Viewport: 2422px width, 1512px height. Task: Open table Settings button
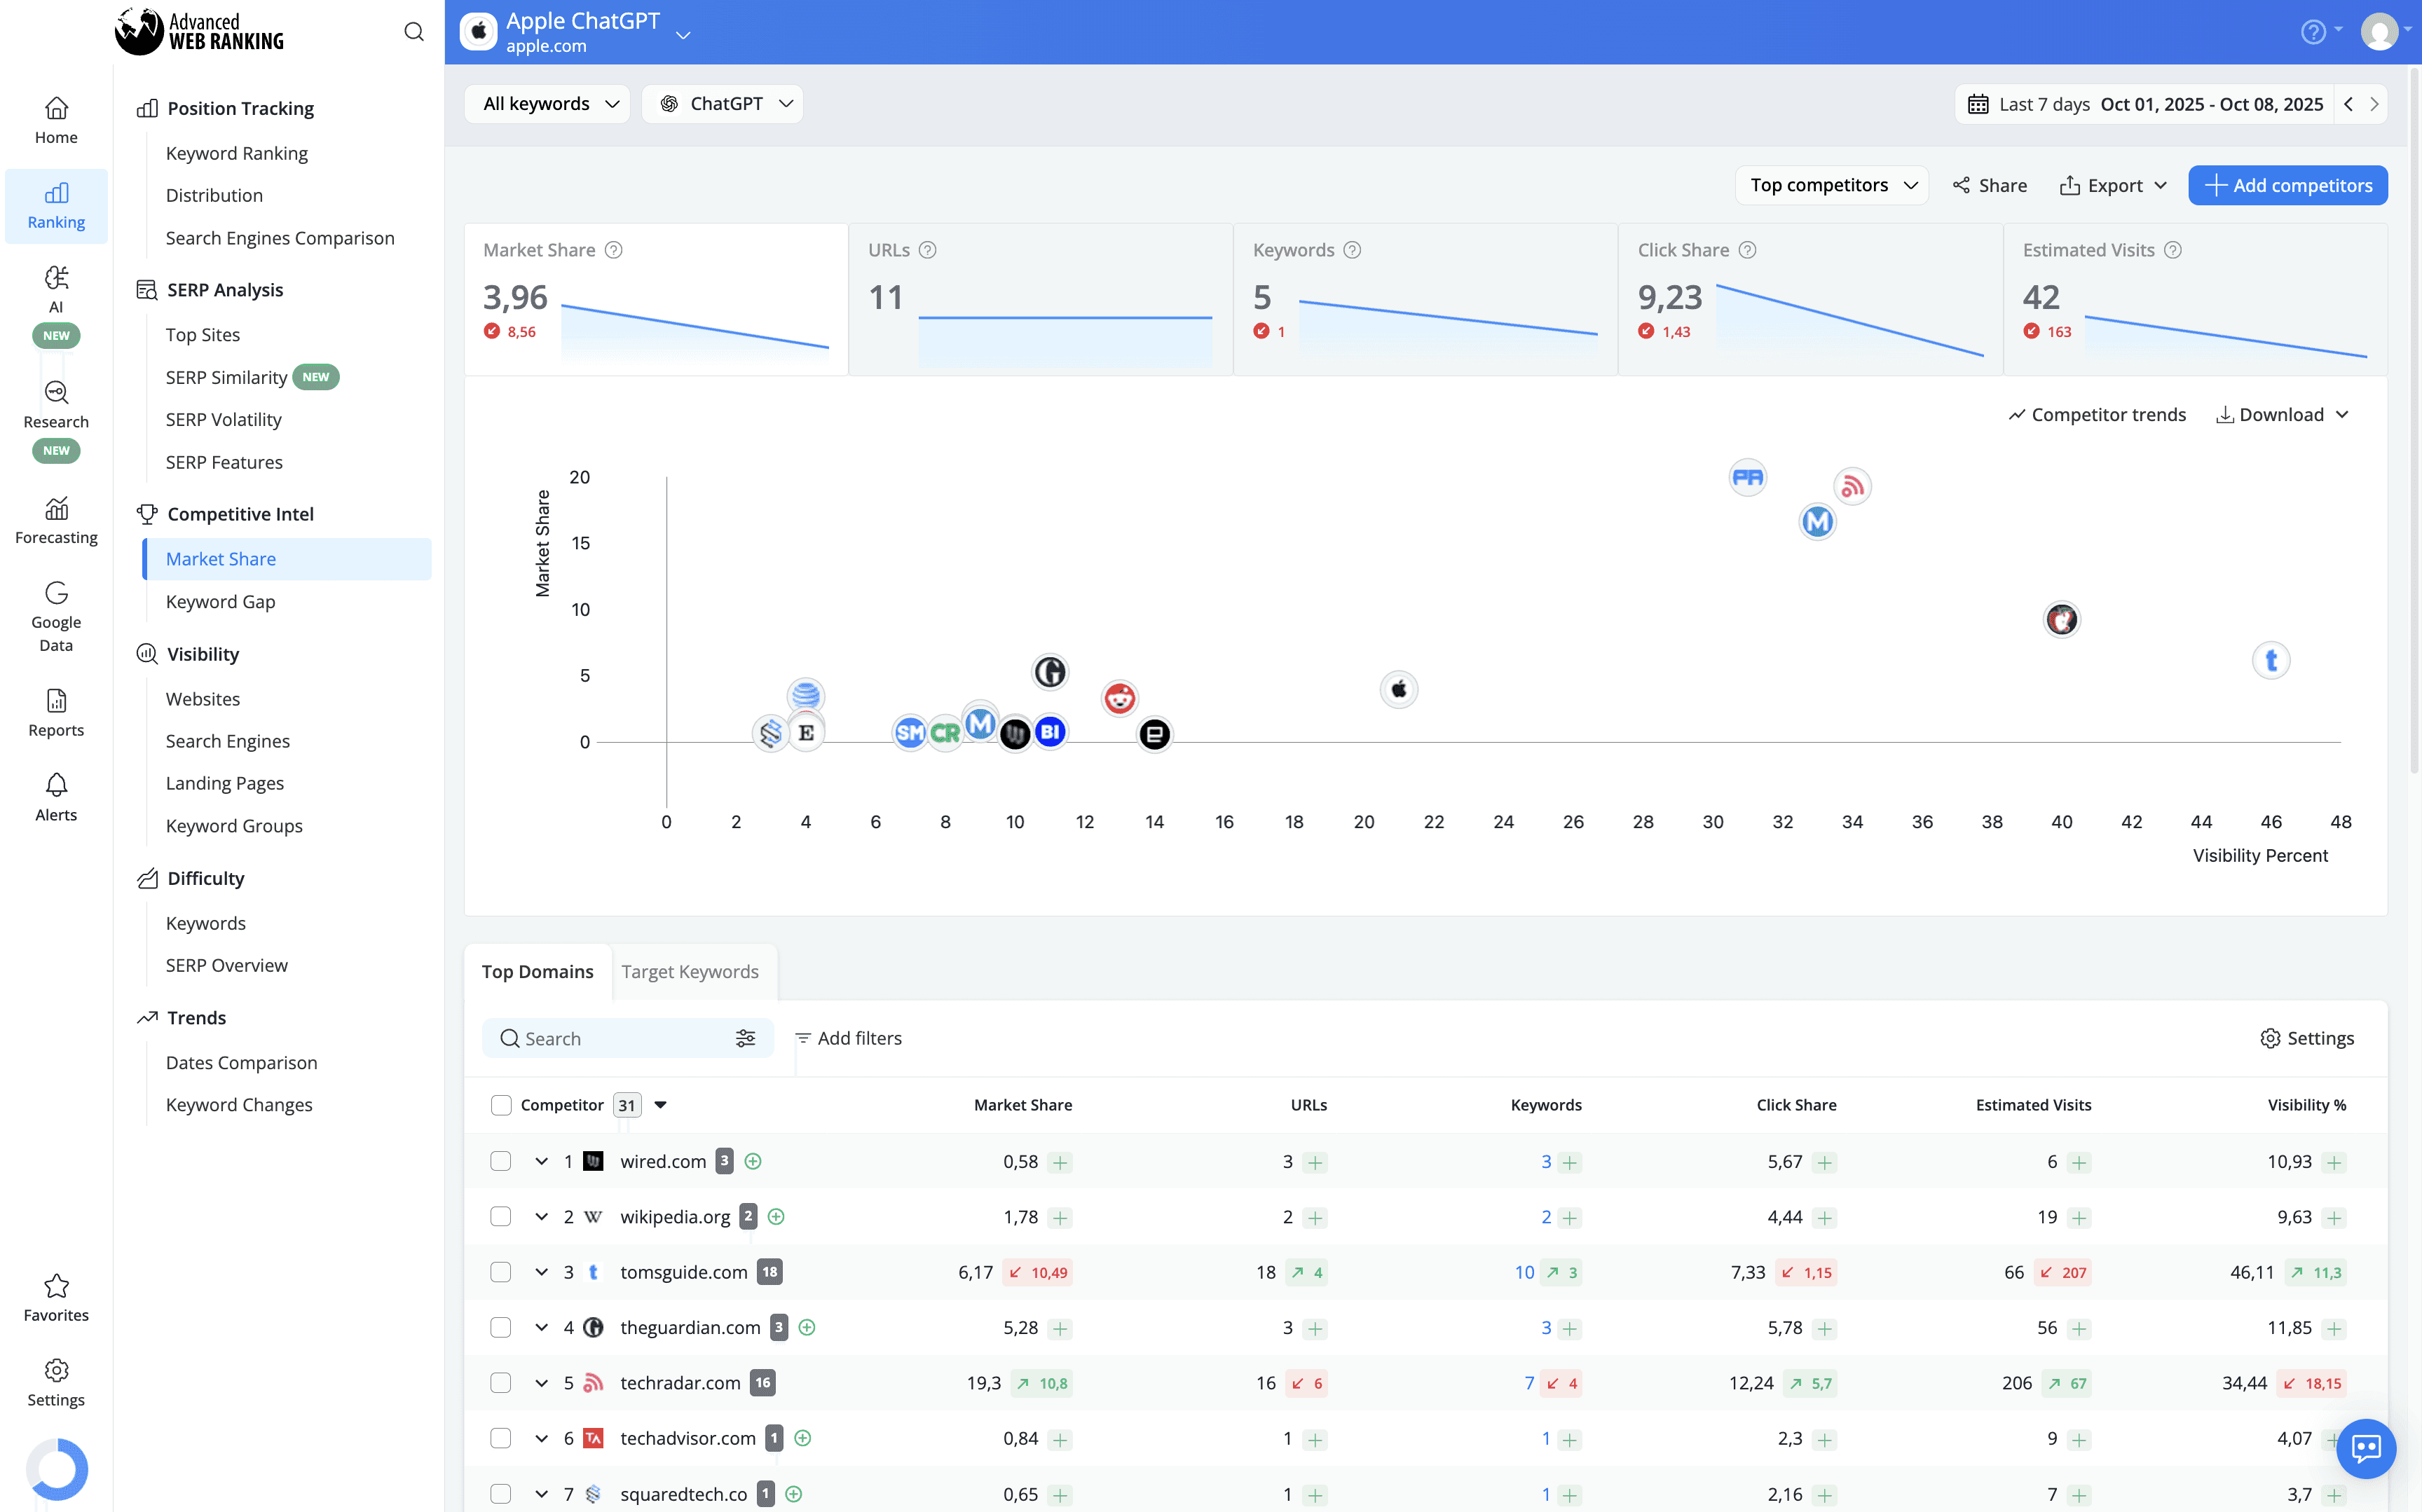click(2306, 1038)
